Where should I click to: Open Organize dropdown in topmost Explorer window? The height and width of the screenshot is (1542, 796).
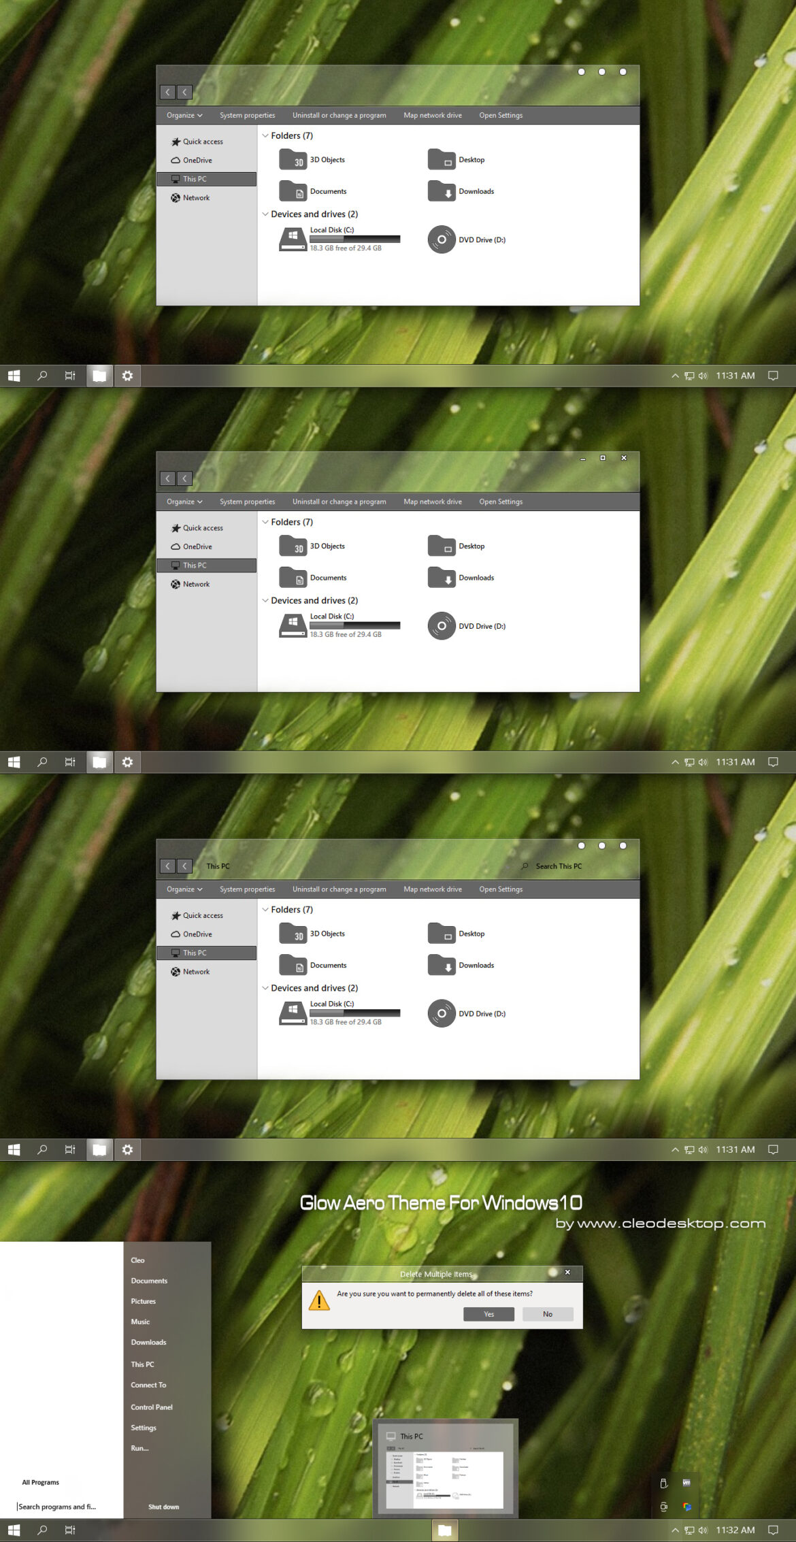(x=184, y=116)
